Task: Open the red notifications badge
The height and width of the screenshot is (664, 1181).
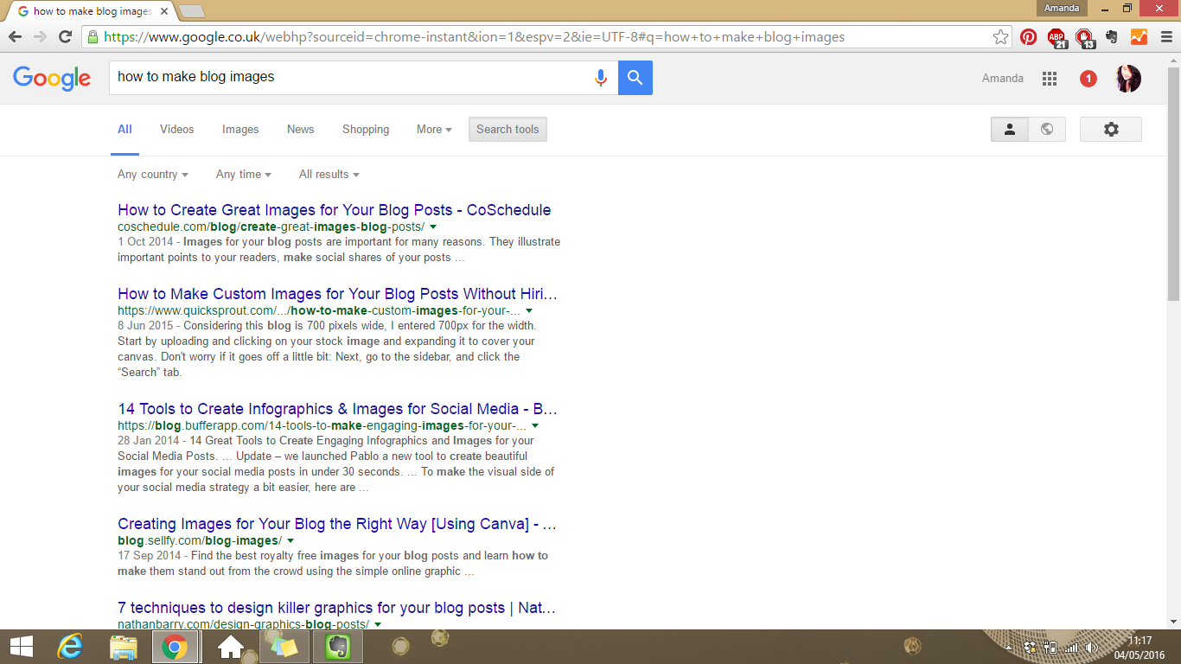Action: point(1088,79)
